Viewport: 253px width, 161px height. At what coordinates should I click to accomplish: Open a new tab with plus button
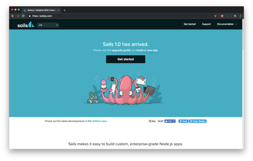point(64,10)
